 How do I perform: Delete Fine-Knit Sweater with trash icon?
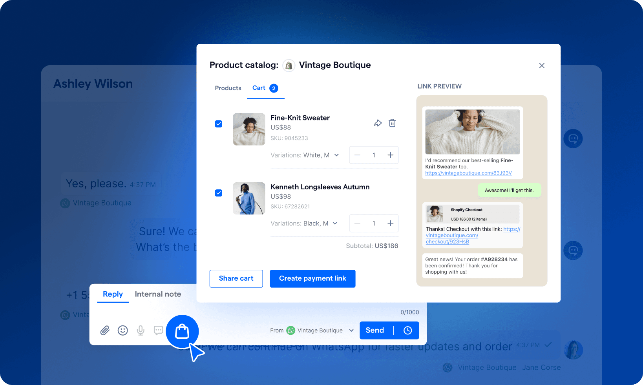pyautogui.click(x=392, y=123)
